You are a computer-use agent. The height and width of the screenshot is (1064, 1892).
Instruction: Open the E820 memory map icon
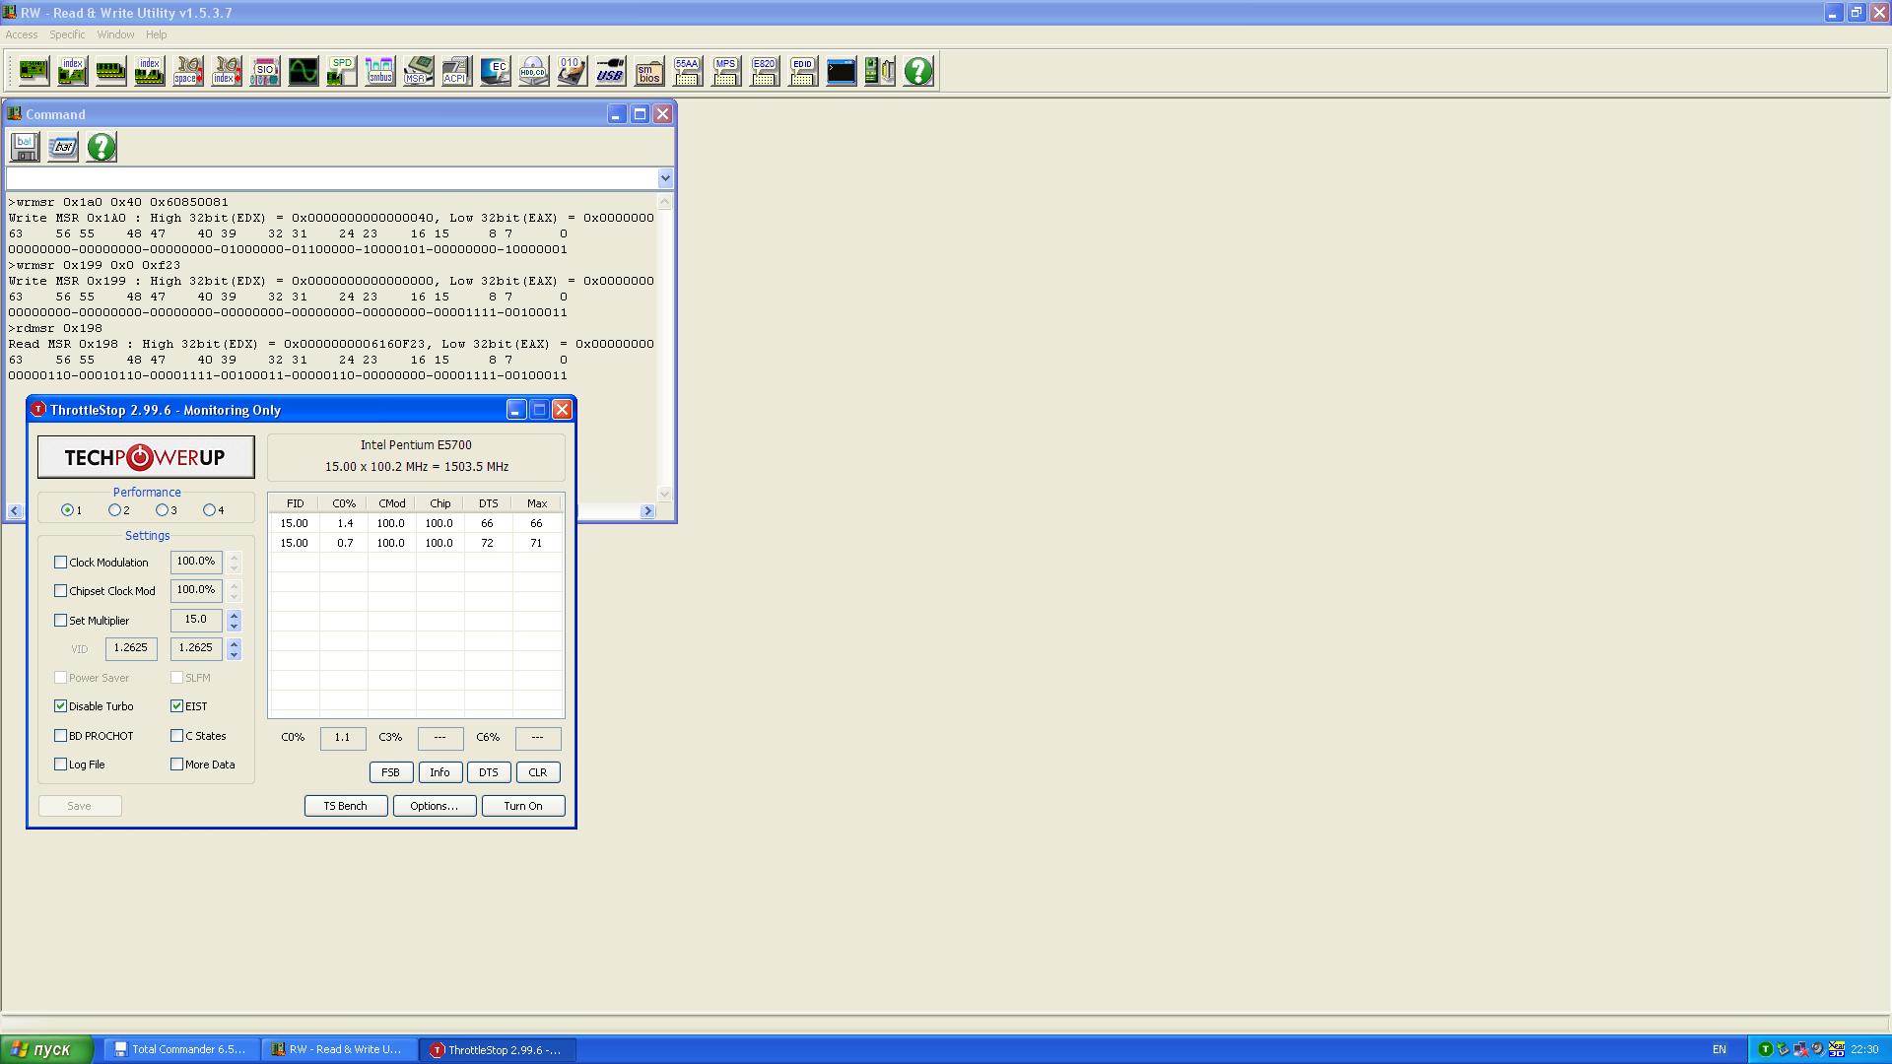(765, 71)
